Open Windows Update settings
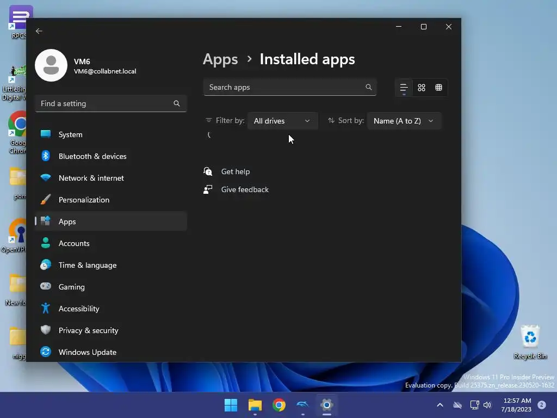Viewport: 557px width, 418px height. (111, 352)
